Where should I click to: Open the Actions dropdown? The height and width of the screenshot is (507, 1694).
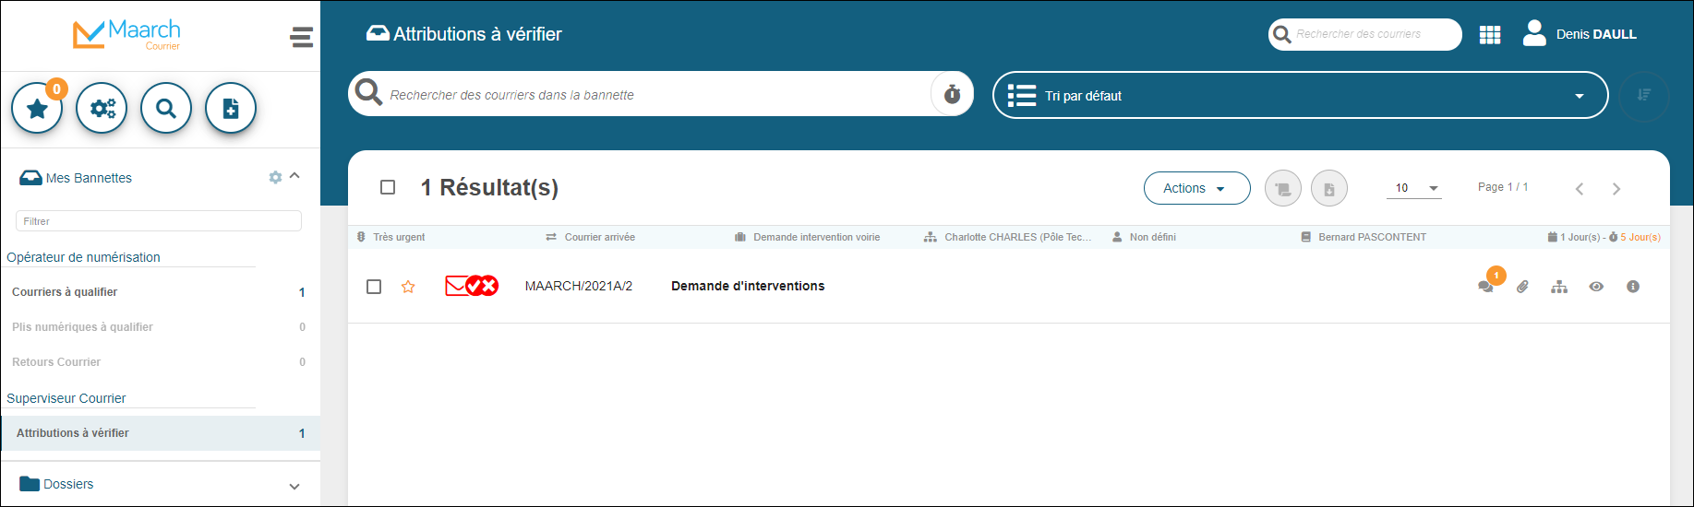click(x=1196, y=188)
